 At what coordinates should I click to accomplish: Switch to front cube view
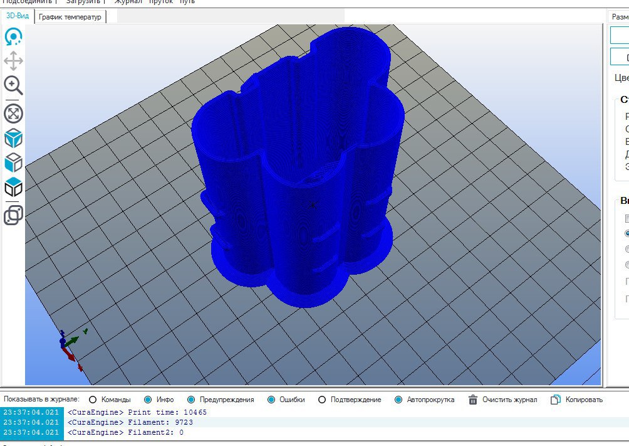point(13,162)
